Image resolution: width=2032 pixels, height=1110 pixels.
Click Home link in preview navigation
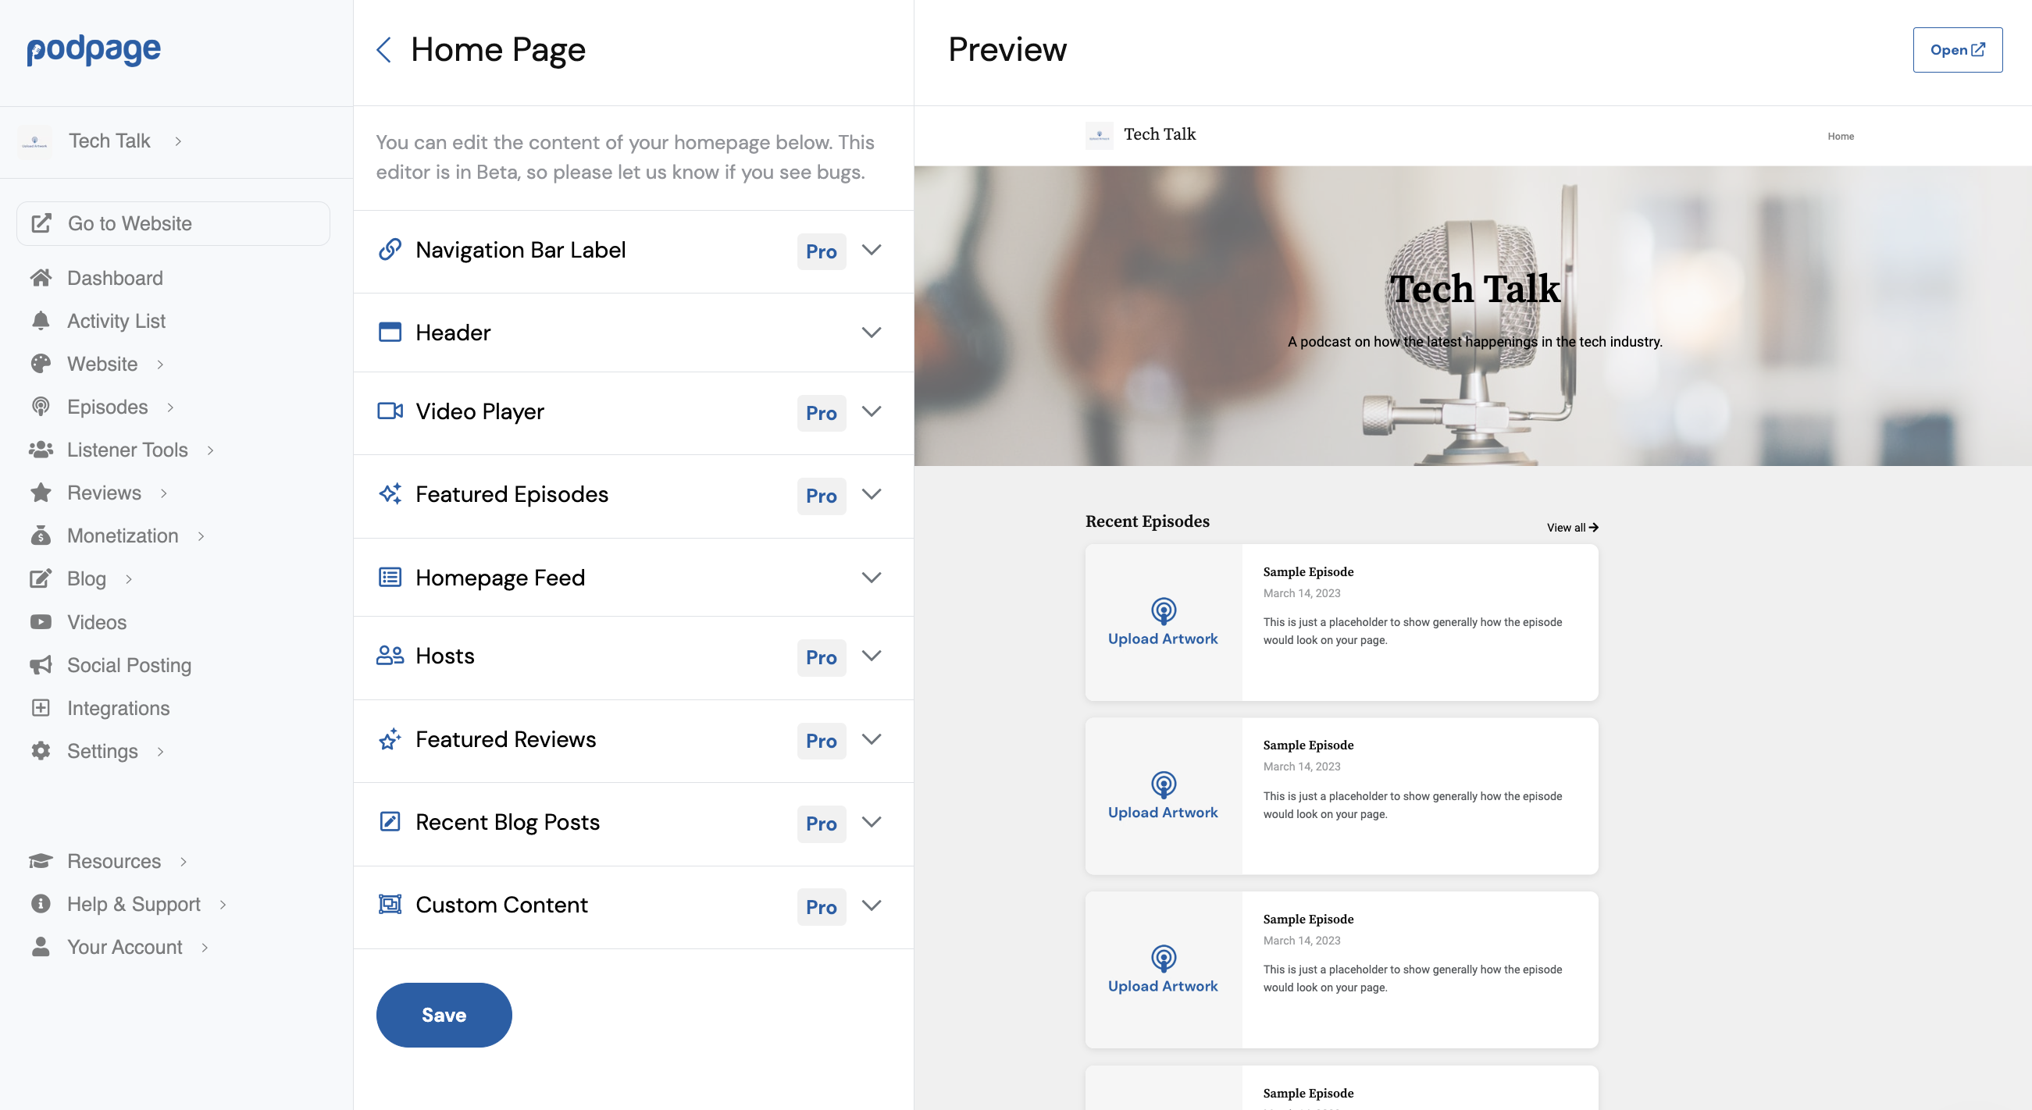(1841, 137)
